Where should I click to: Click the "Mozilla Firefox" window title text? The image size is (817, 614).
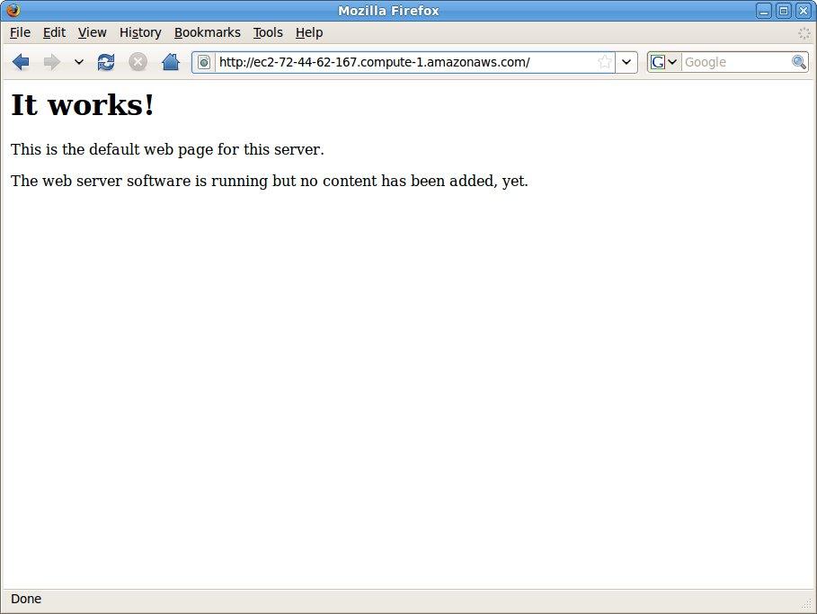(x=388, y=11)
